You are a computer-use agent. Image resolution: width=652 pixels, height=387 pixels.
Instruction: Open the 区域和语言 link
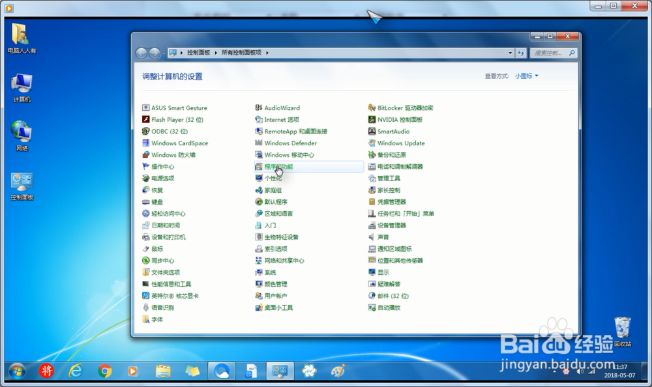278,214
